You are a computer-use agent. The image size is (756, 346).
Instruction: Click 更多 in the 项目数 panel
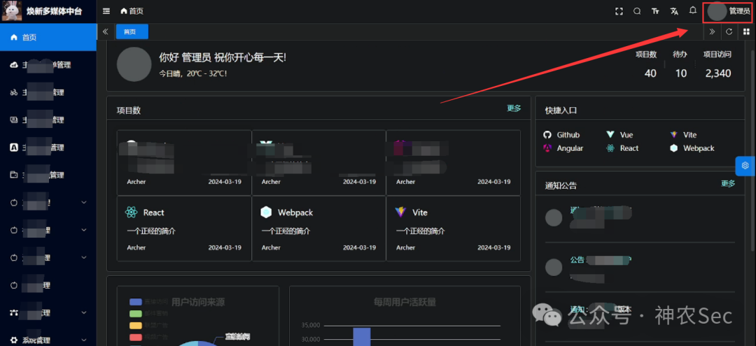point(514,108)
